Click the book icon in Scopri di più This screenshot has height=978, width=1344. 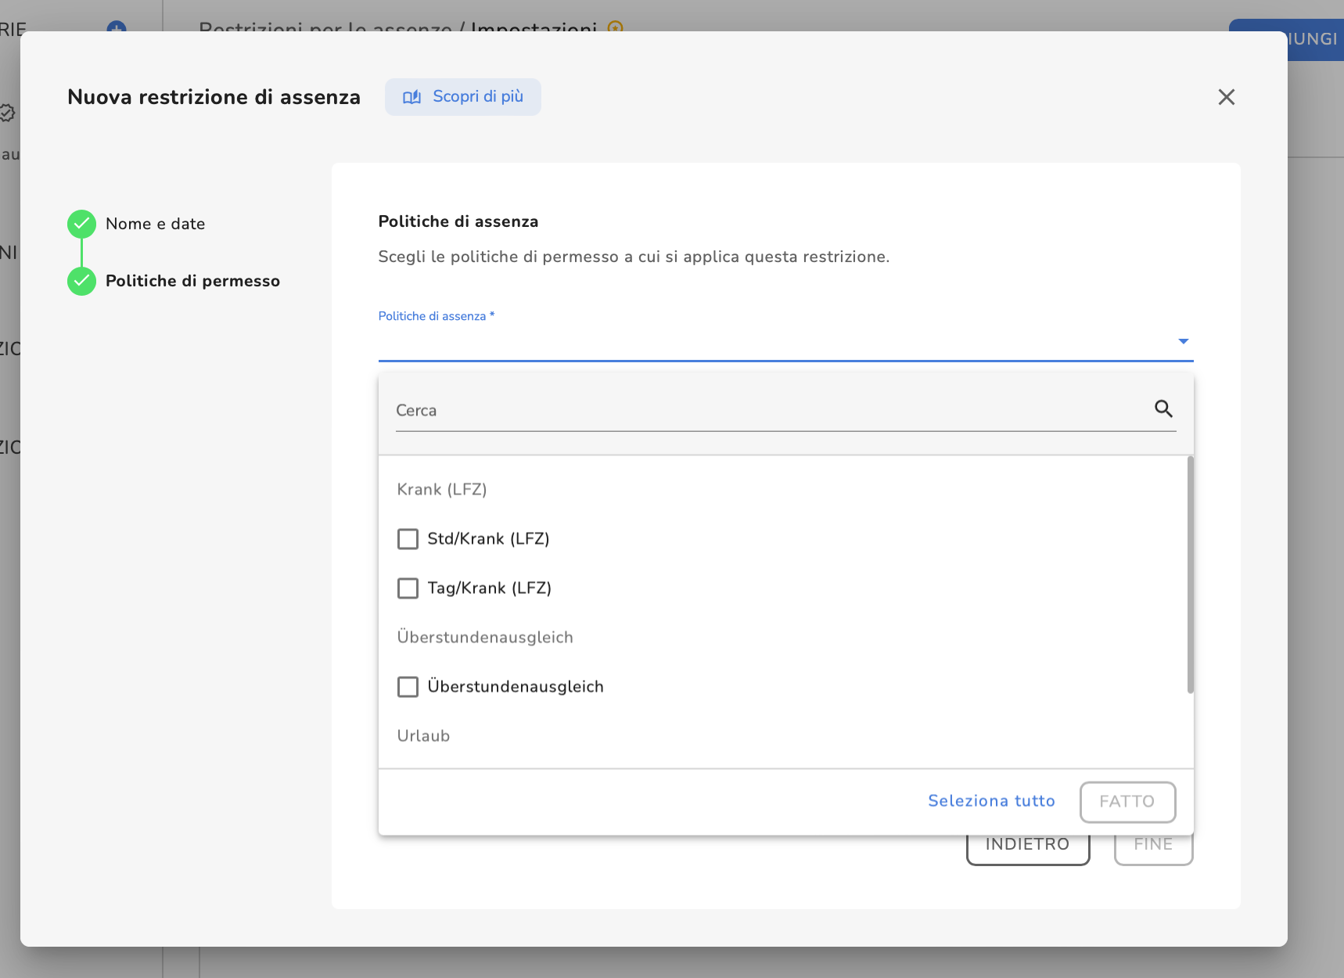411,97
